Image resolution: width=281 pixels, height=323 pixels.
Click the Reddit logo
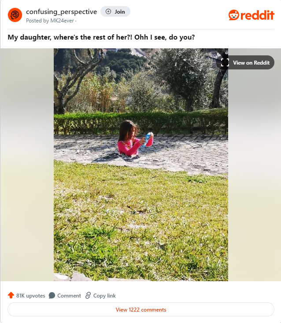coord(251,15)
